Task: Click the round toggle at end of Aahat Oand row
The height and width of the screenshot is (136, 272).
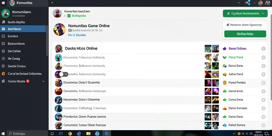Action: point(263,74)
